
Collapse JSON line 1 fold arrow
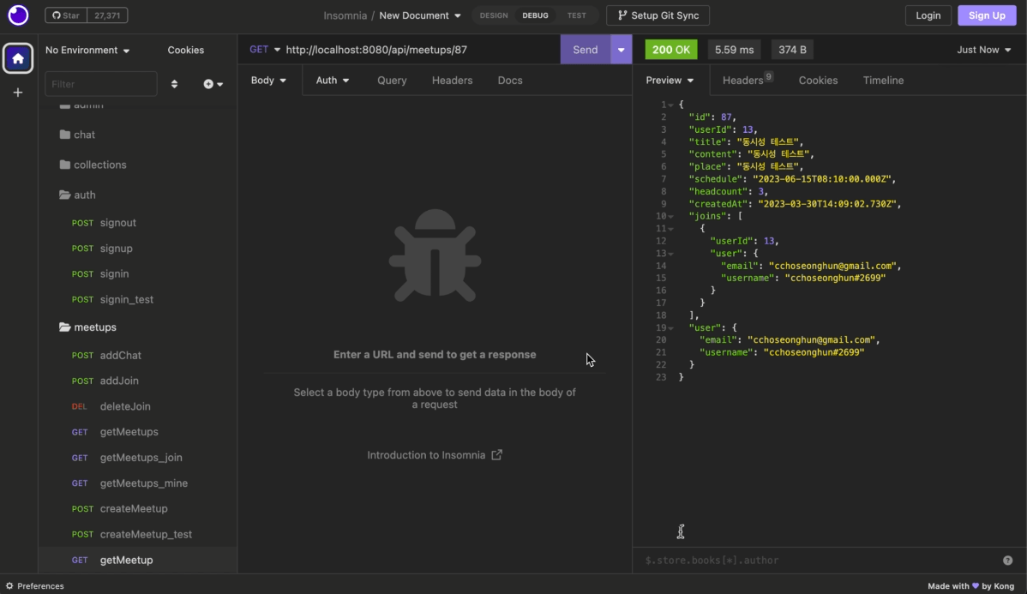click(670, 105)
